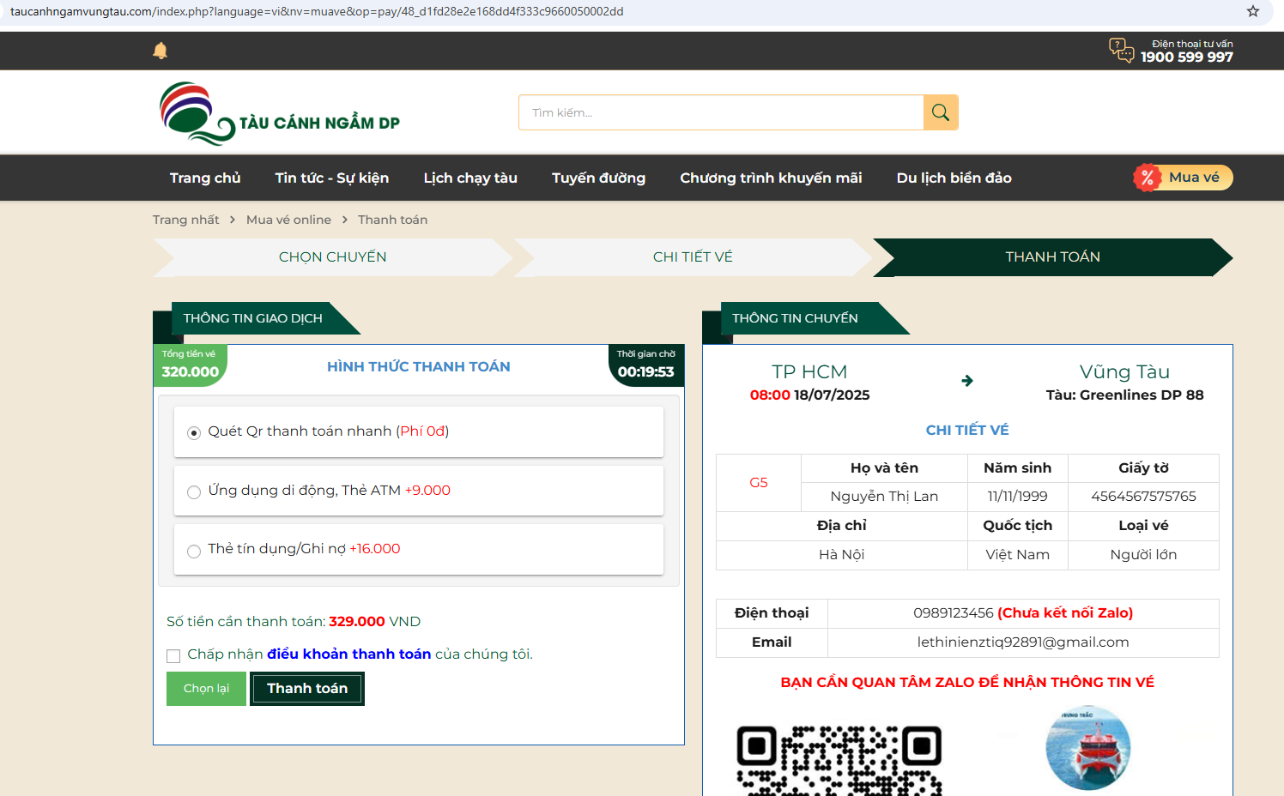This screenshot has width=1284, height=796.
Task: Select Ứng dụng di động, Thẻ ATM option
Action: [194, 491]
